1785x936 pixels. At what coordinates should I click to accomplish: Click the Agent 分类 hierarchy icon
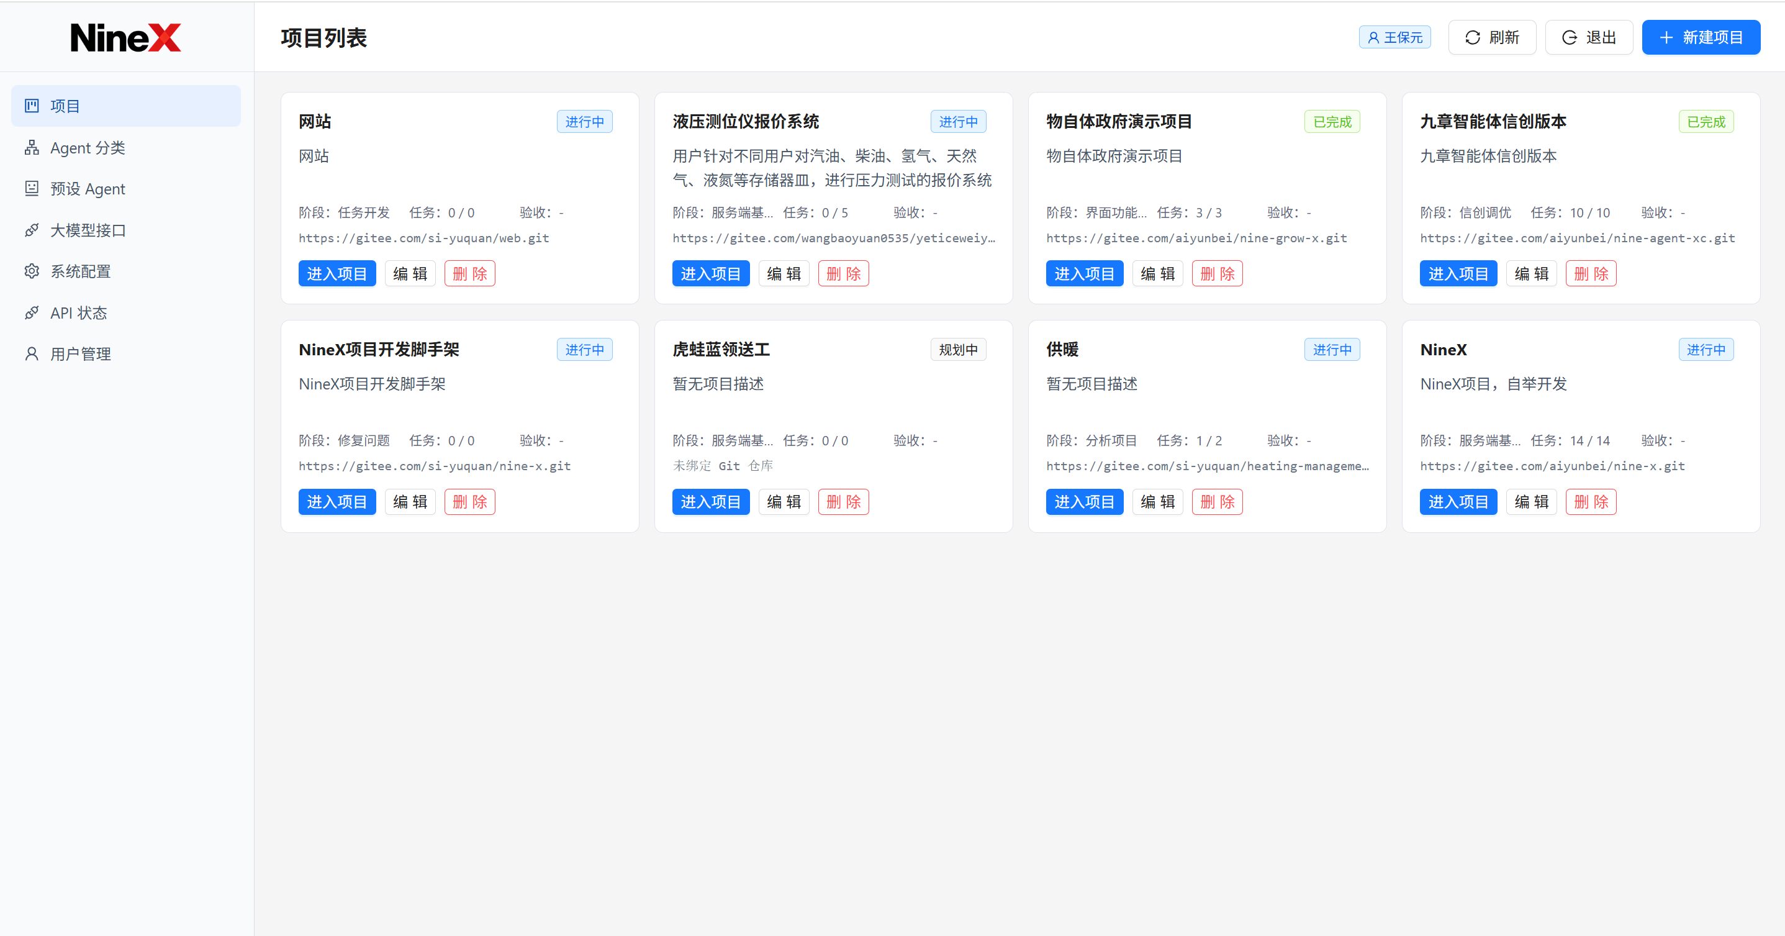coord(32,148)
